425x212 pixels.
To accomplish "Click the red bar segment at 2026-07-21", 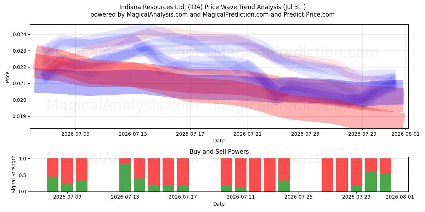I will 241,173.
